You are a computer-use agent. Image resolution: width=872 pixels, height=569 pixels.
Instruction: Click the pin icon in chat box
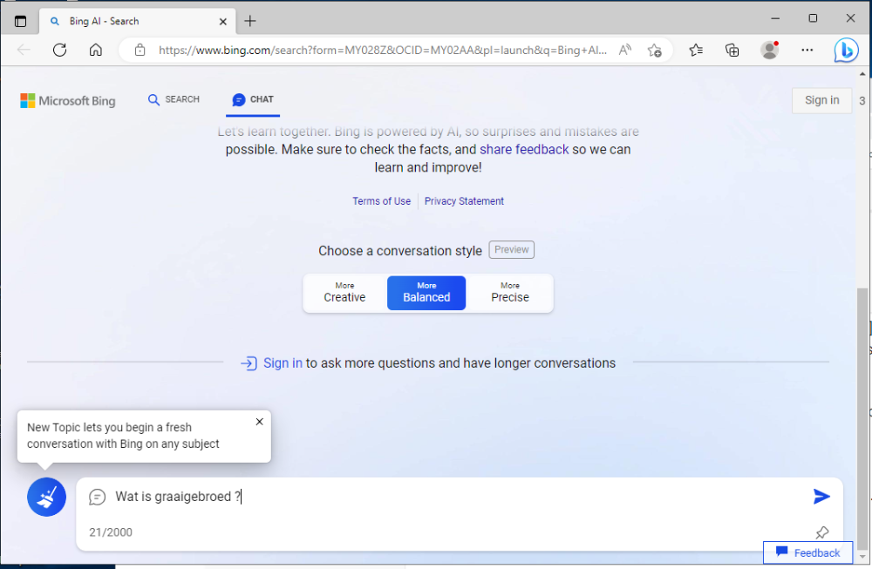pos(821,532)
